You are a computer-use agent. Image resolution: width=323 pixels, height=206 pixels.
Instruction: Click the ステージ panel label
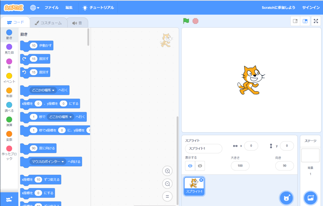[310, 141]
